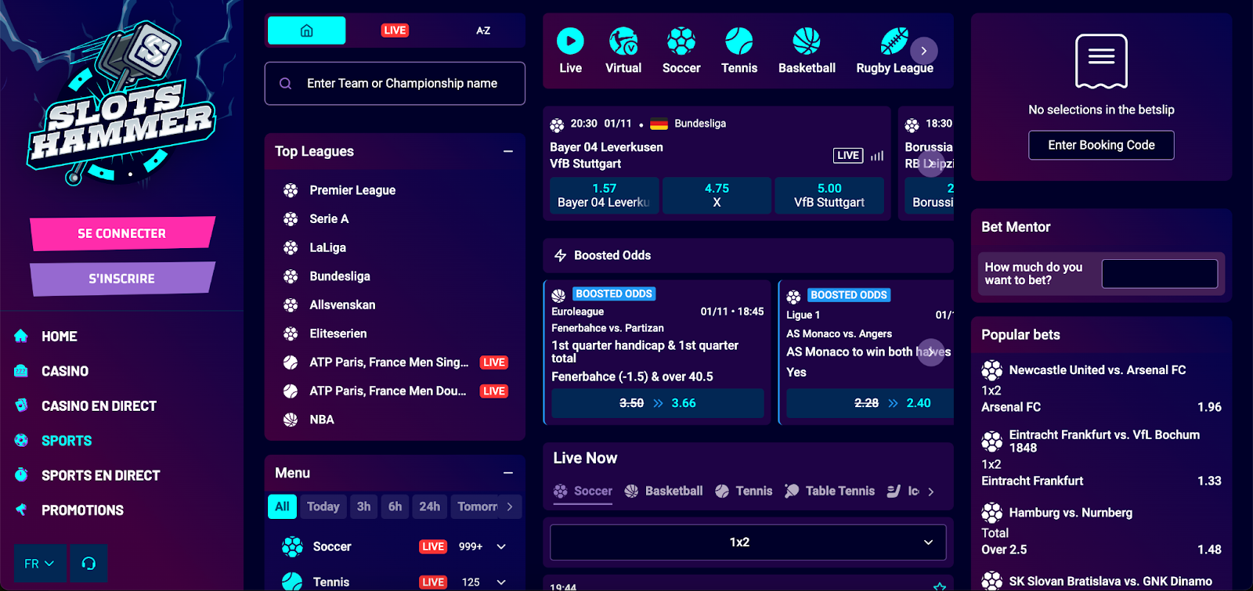The image size is (1253, 591).
Task: Filter events to Tomorrow
Action: (476, 506)
